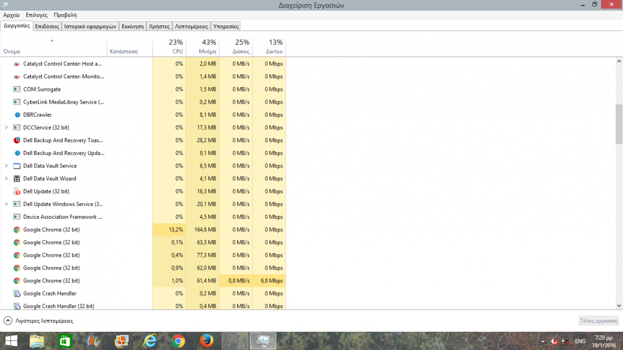Select the Dell Backup And Recovery Update icon
This screenshot has height=350, width=623.
coord(17,153)
